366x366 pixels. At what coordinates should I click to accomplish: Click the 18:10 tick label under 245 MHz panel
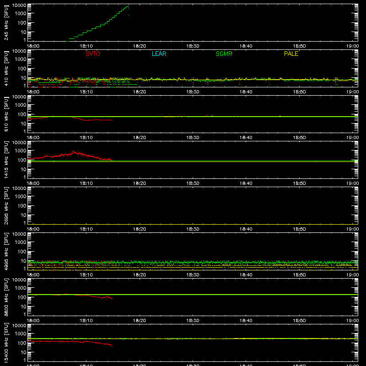(86, 46)
